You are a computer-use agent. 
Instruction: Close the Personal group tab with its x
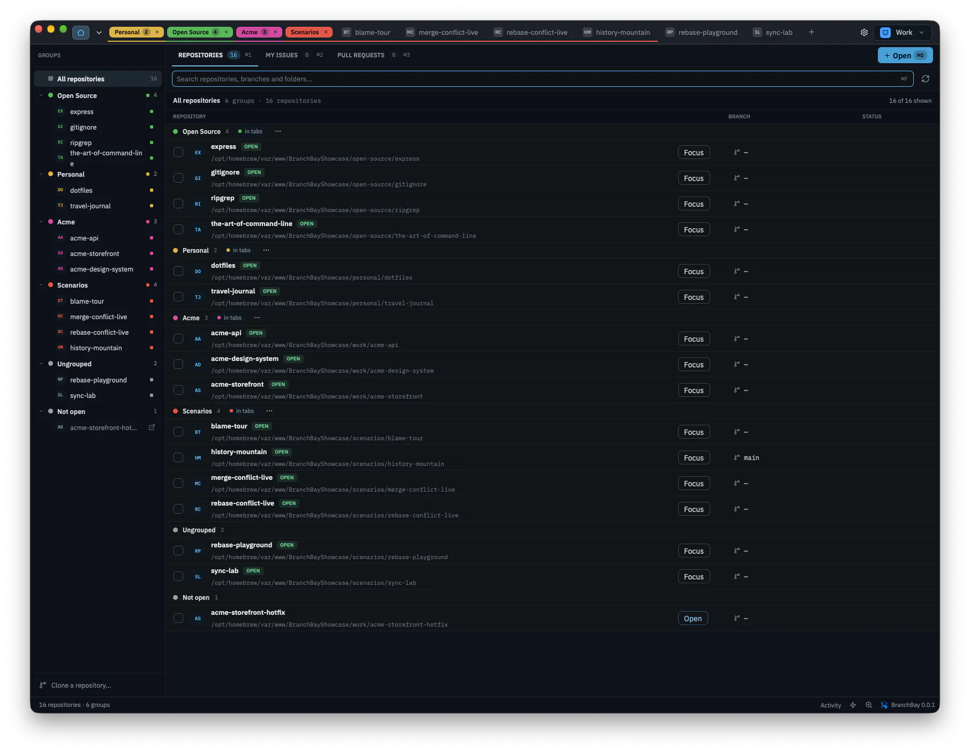coord(157,32)
